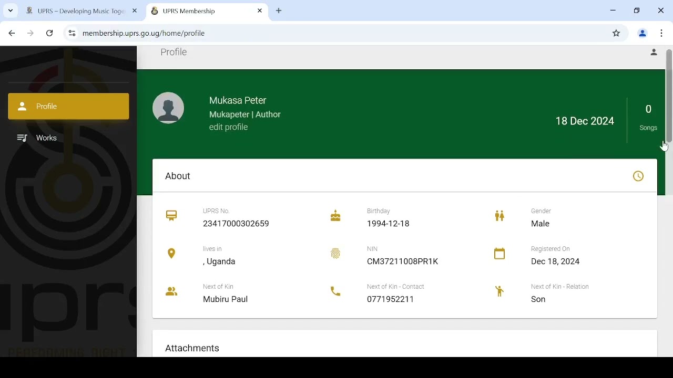Open the Chrome profile avatar icon
The height and width of the screenshot is (378, 673).
pyautogui.click(x=643, y=34)
